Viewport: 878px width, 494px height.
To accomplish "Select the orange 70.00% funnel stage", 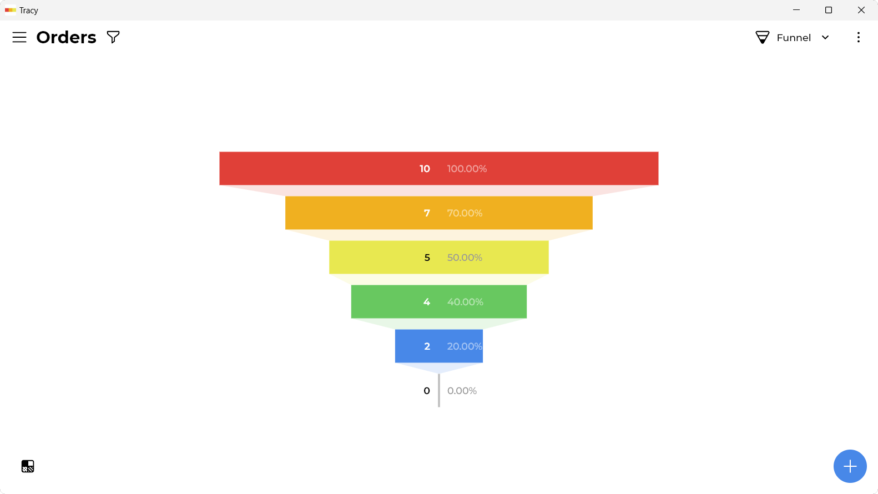I will tap(439, 213).
